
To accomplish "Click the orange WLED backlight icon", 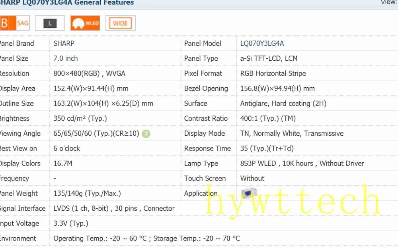I will 85,23.
